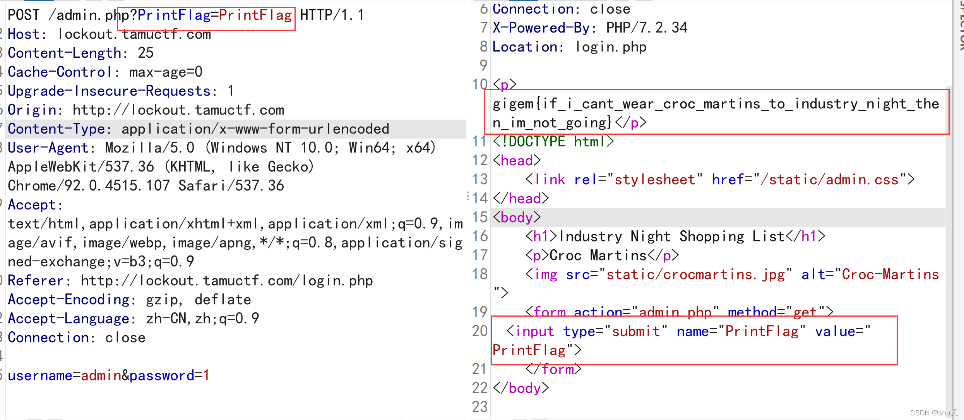
Task: Click the Chrome/92.0.4515.107 Safari text
Action: 146,186
